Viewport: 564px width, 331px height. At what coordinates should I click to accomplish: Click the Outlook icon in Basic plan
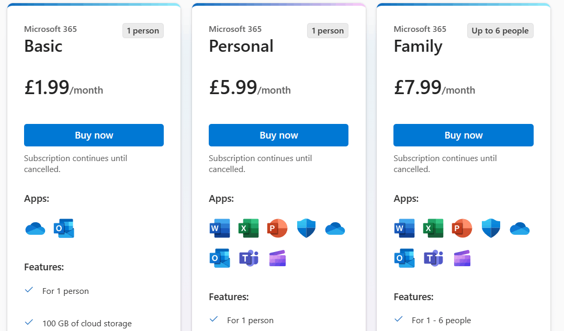pos(64,229)
